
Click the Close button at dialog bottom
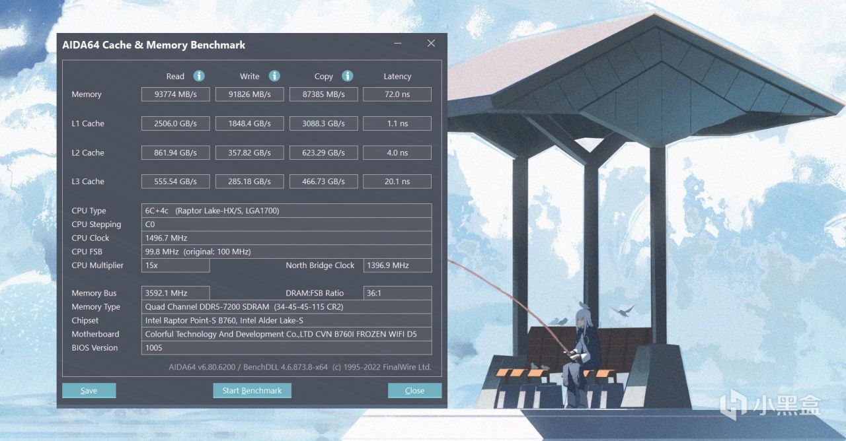[x=414, y=390]
